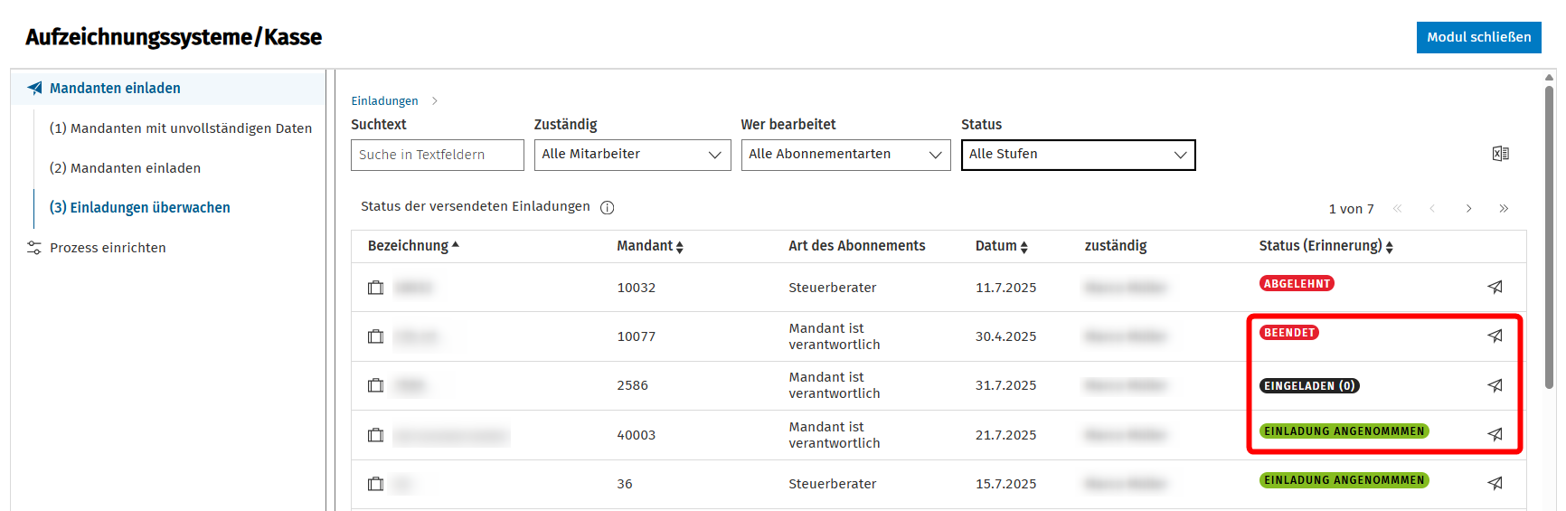Click the BEENDET status badge

[1288, 333]
